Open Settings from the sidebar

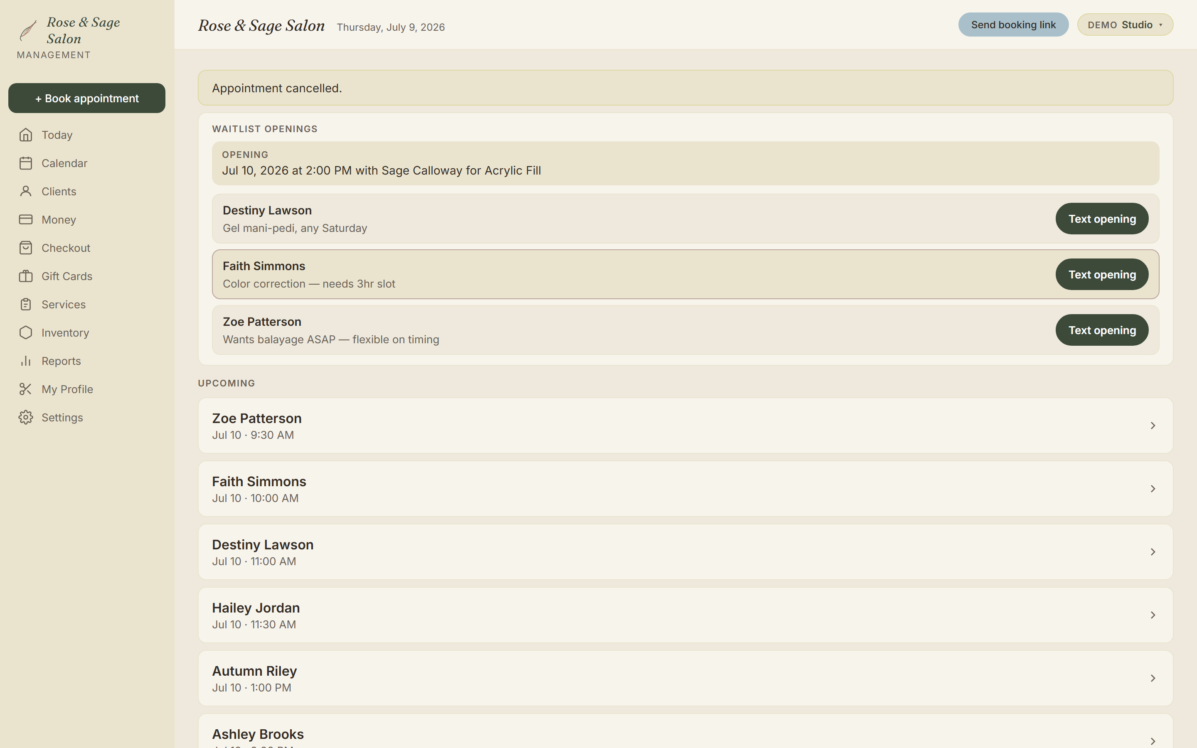(86, 417)
